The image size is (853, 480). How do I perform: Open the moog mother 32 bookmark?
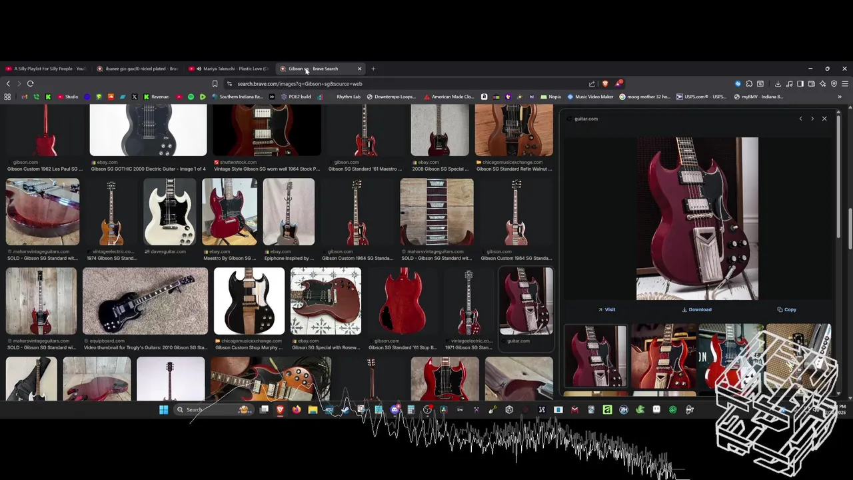(x=645, y=97)
